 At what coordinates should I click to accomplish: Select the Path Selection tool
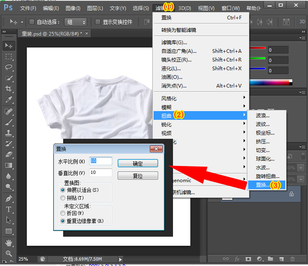pyautogui.click(x=9, y=220)
